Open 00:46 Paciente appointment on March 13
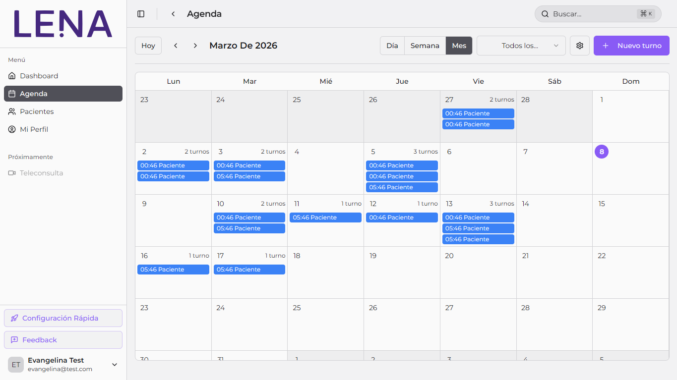The image size is (677, 380). point(478,217)
